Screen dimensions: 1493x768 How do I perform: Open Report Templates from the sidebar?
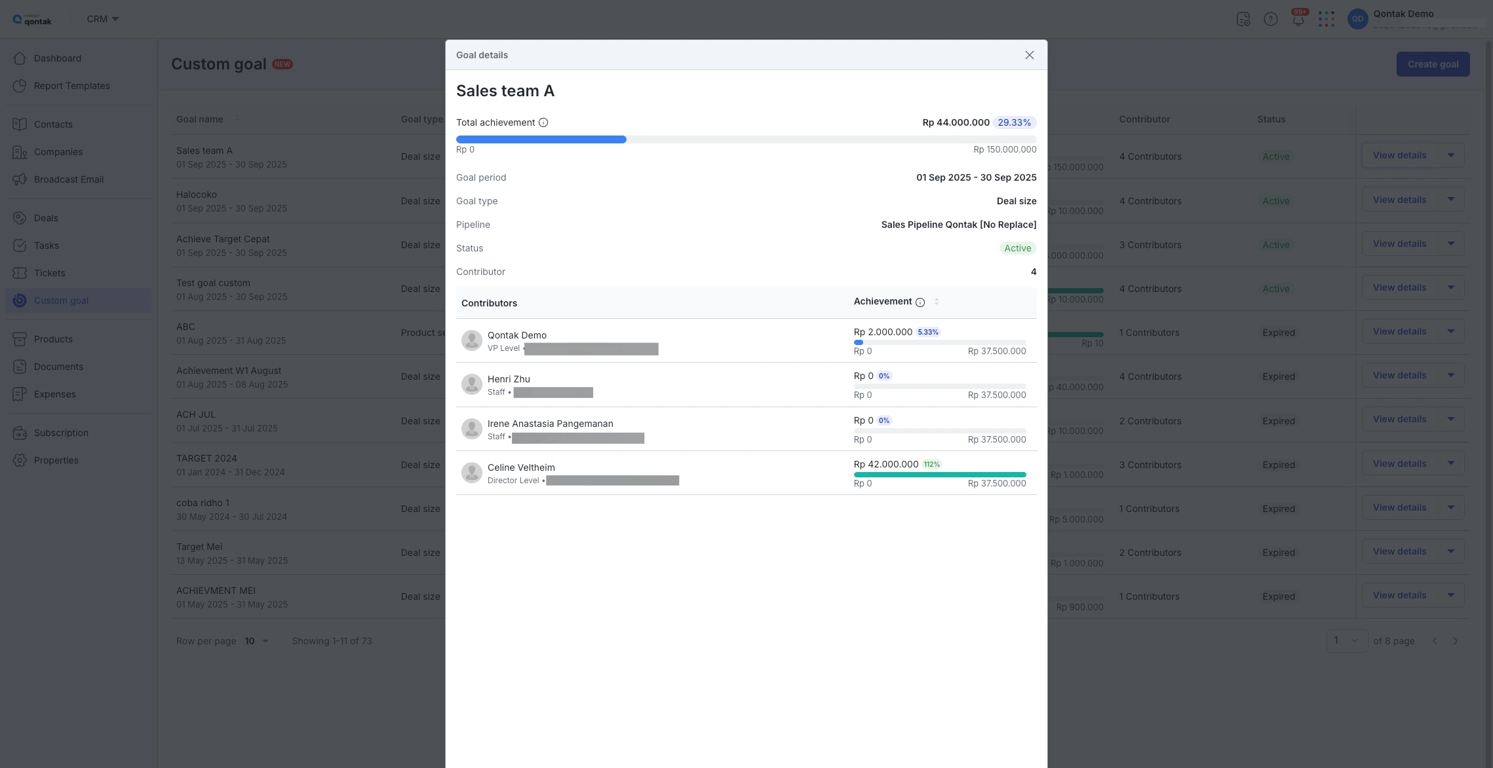tap(71, 85)
